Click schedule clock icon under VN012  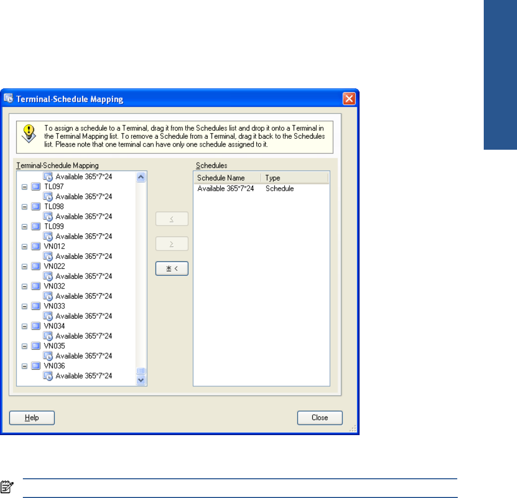(x=48, y=256)
